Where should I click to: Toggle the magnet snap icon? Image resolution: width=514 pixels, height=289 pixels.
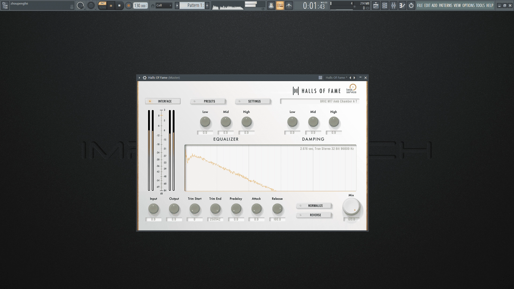click(153, 6)
